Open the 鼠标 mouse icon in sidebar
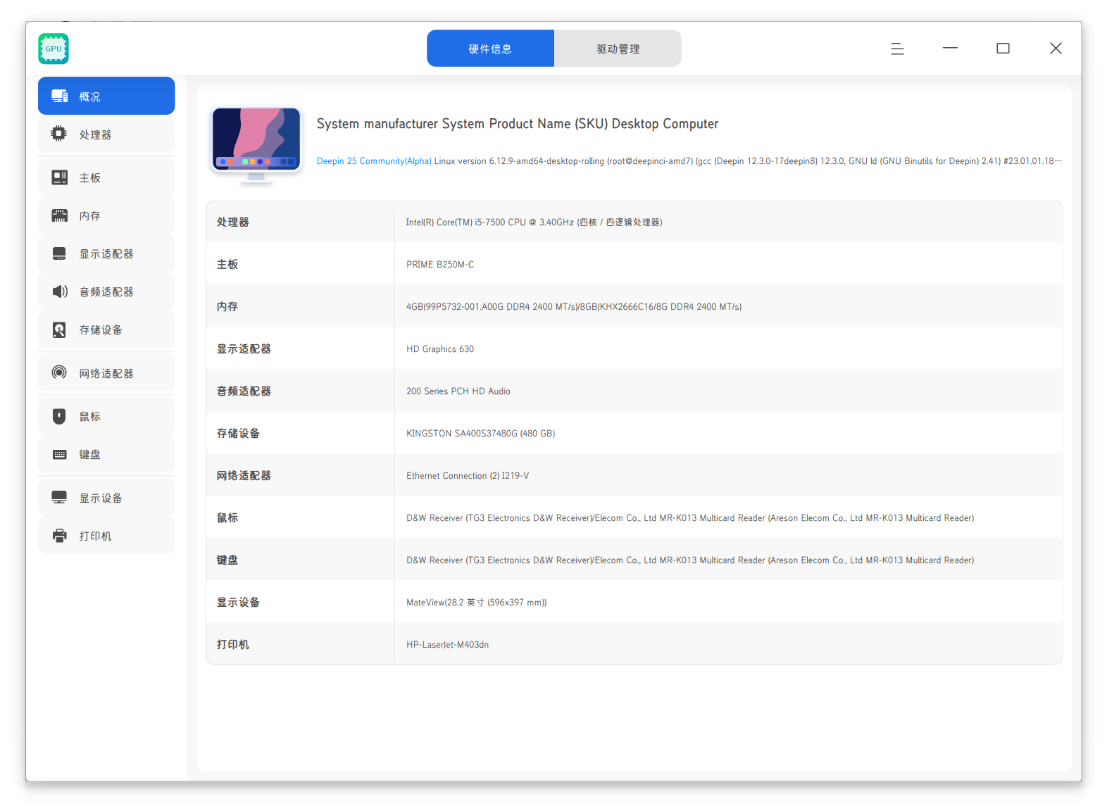The width and height of the screenshot is (1107, 811). coord(60,416)
